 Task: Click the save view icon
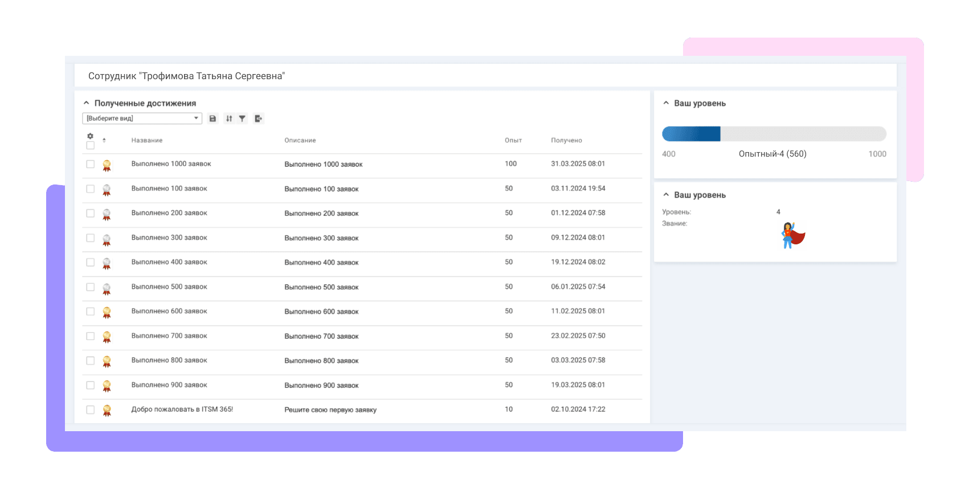coord(212,118)
